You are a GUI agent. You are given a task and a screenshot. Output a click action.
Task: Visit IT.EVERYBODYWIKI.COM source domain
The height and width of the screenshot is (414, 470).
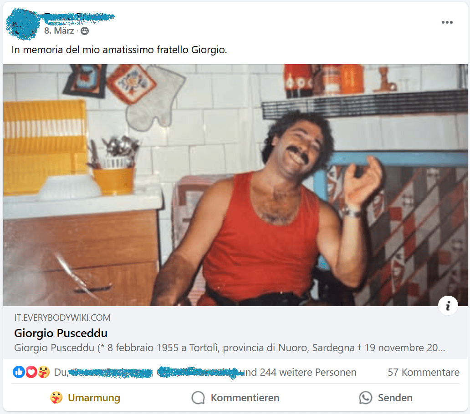pos(62,318)
